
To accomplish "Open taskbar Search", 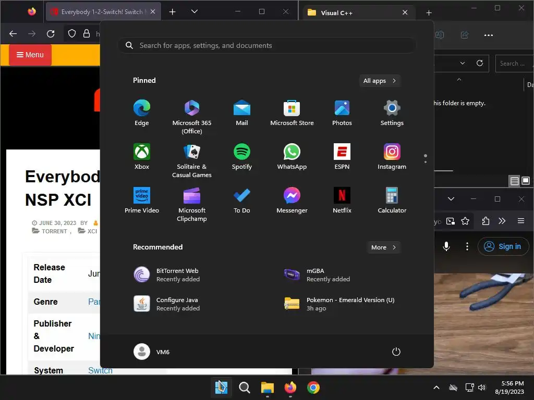I will tap(244, 387).
